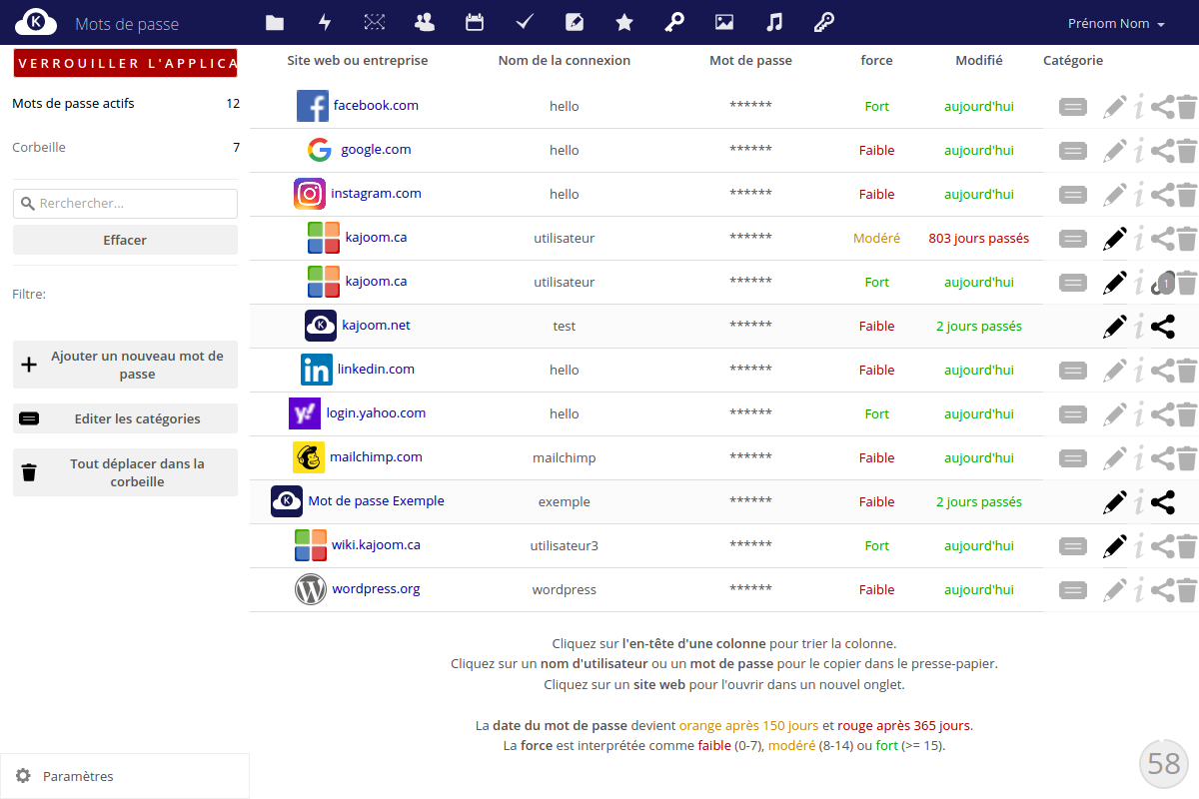Open the Files folder icon in top bar
This screenshot has width=1199, height=799.
point(275,22)
